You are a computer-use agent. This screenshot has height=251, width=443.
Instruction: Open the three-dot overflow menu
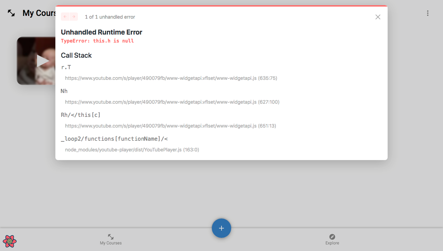click(x=428, y=13)
